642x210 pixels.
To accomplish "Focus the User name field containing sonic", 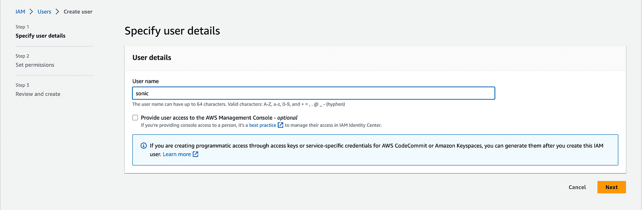I will (314, 93).
